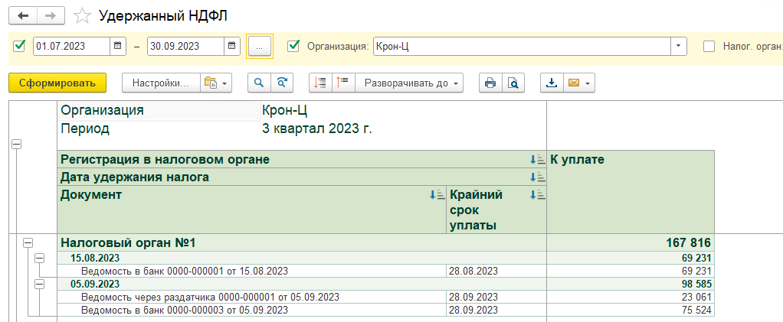Open Ведомость через раздатчика 0000-000001 row
This screenshot has width=783, height=322.
[x=210, y=297]
